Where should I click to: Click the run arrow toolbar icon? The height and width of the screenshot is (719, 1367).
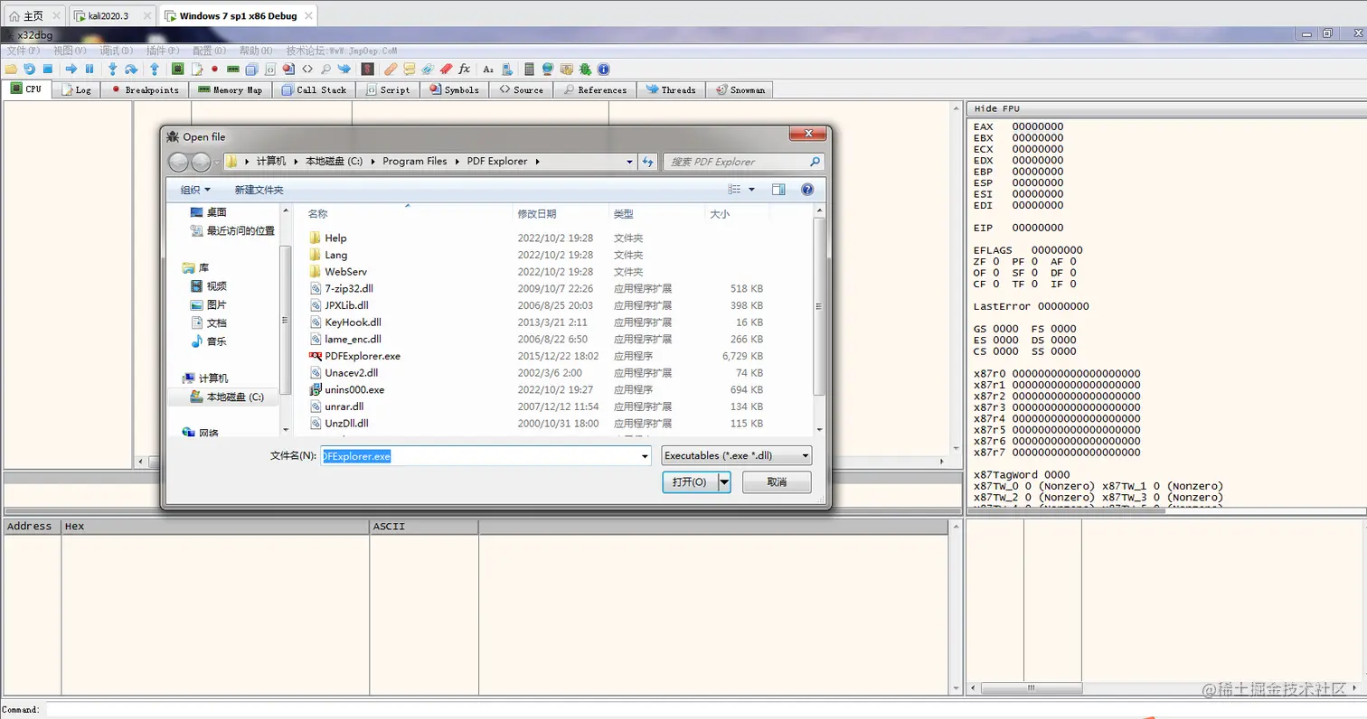point(71,69)
